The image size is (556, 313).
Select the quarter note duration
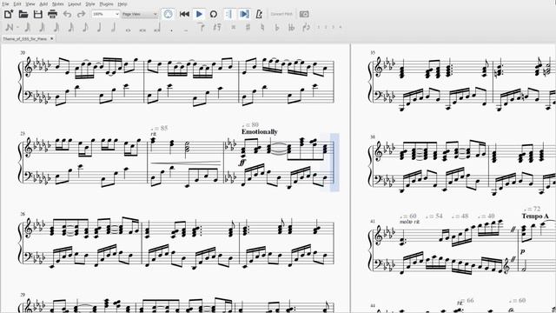tap(99, 27)
